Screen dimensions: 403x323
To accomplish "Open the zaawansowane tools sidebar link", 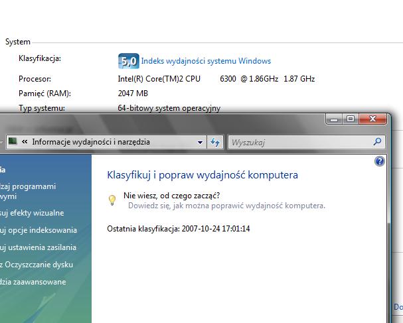I will [x=33, y=282].
